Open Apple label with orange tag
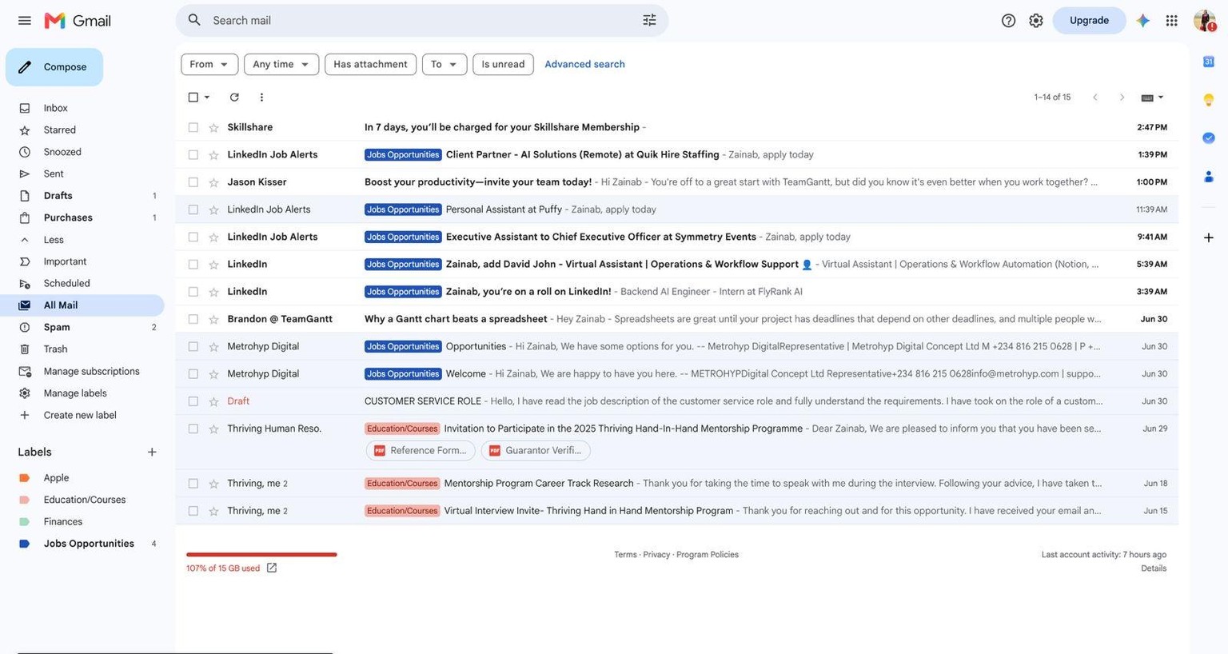Image resolution: width=1228 pixels, height=654 pixels. pos(56,477)
